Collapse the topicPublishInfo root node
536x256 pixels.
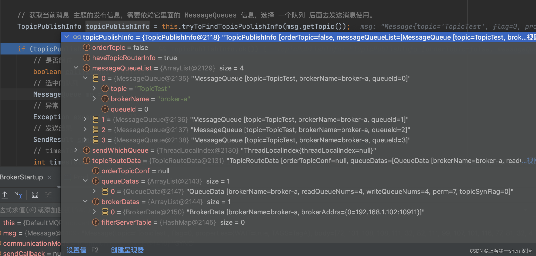pos(67,37)
